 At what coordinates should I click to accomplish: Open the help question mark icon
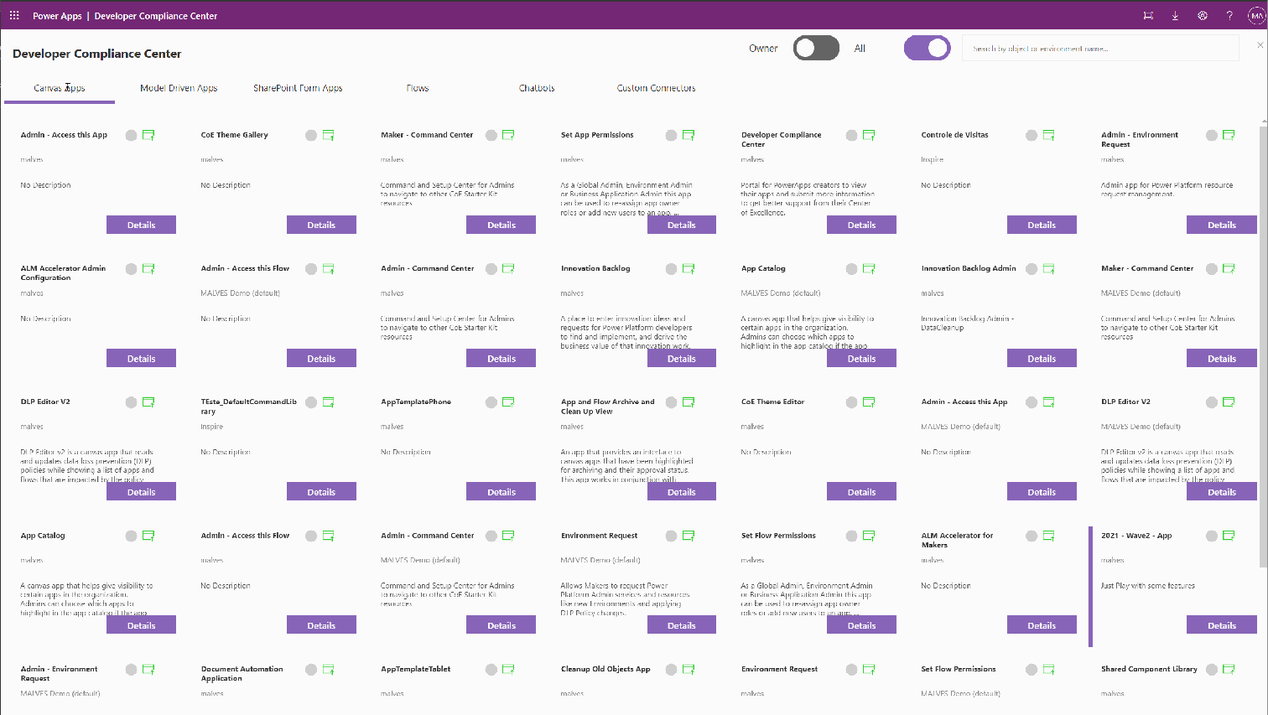click(x=1229, y=15)
